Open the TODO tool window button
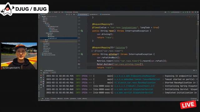200x112 pixels. pos(47,99)
